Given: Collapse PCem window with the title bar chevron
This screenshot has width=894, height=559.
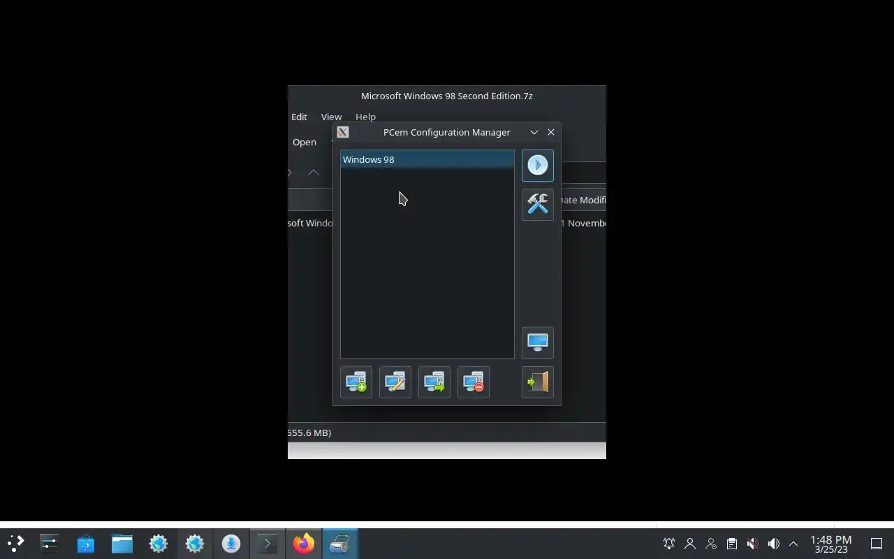Looking at the screenshot, I should point(534,132).
